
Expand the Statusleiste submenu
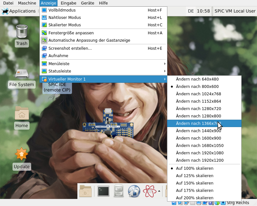103,71
